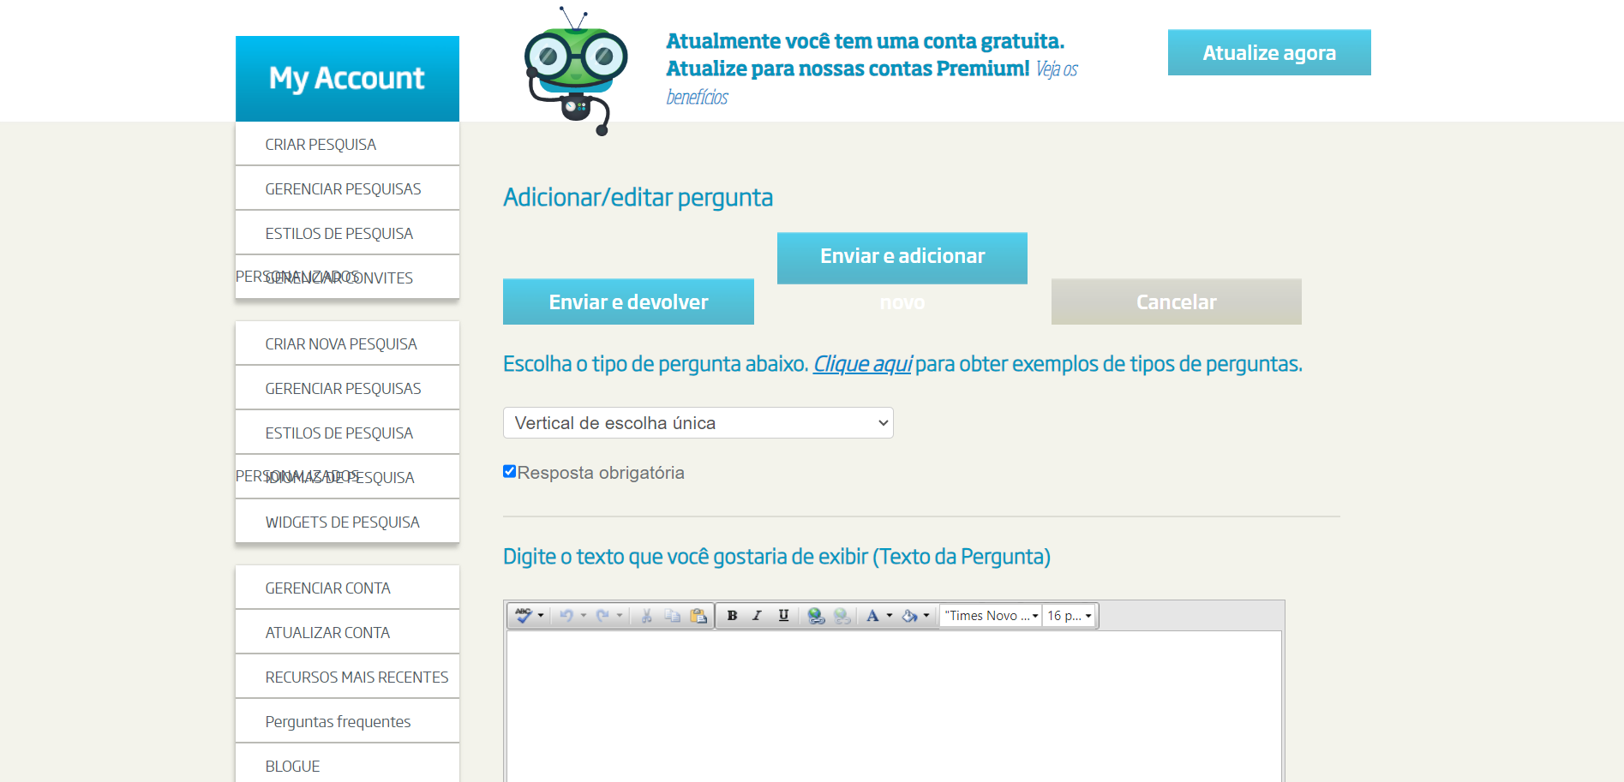The image size is (1624, 782).
Task: Open BLOGUE menu item
Action: click(x=347, y=763)
